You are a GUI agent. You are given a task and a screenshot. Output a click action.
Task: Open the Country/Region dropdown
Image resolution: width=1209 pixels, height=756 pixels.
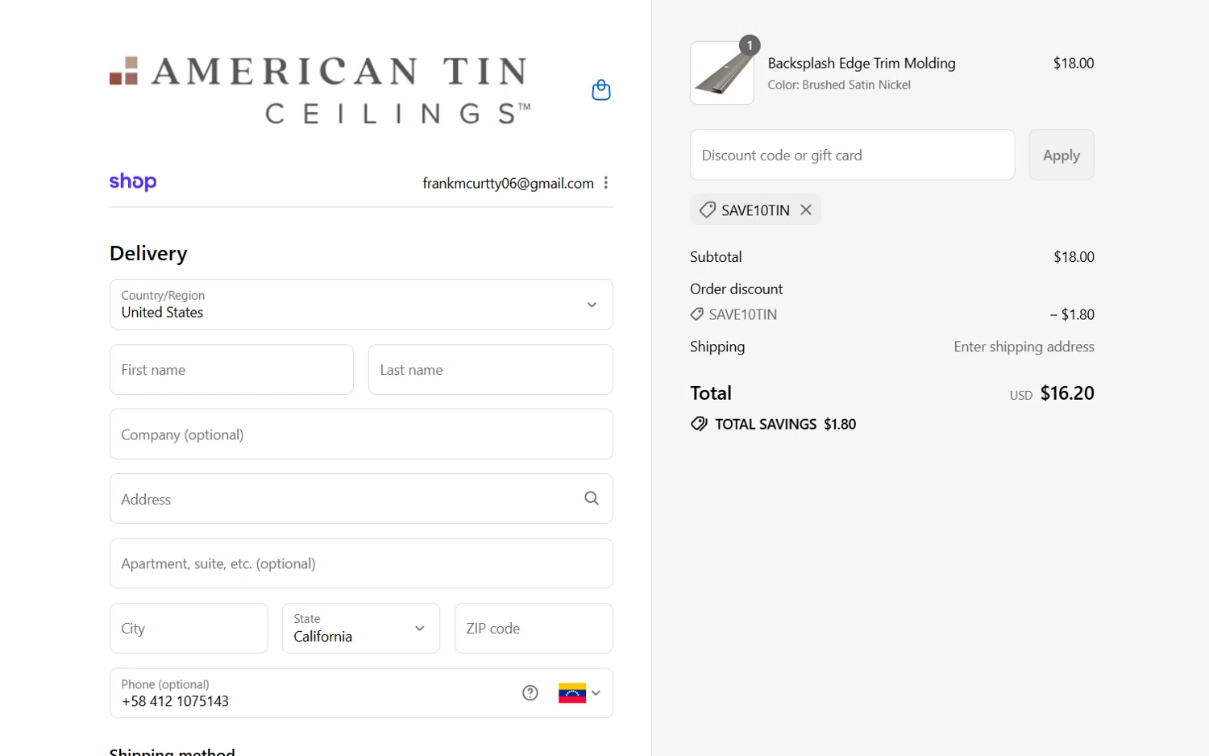coord(361,305)
